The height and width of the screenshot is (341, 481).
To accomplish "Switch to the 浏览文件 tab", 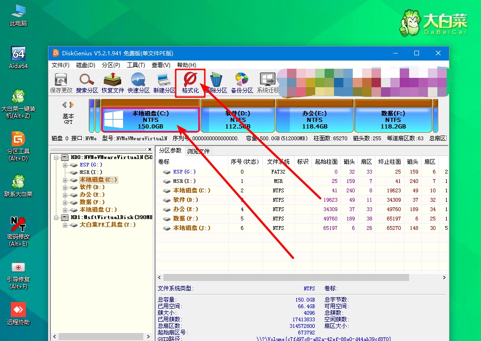I will point(199,151).
